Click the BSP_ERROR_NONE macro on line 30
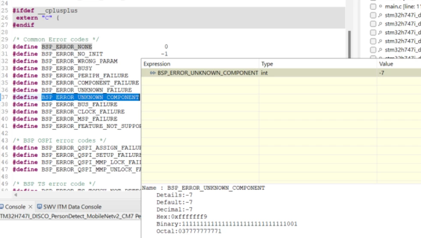 tap(66, 47)
